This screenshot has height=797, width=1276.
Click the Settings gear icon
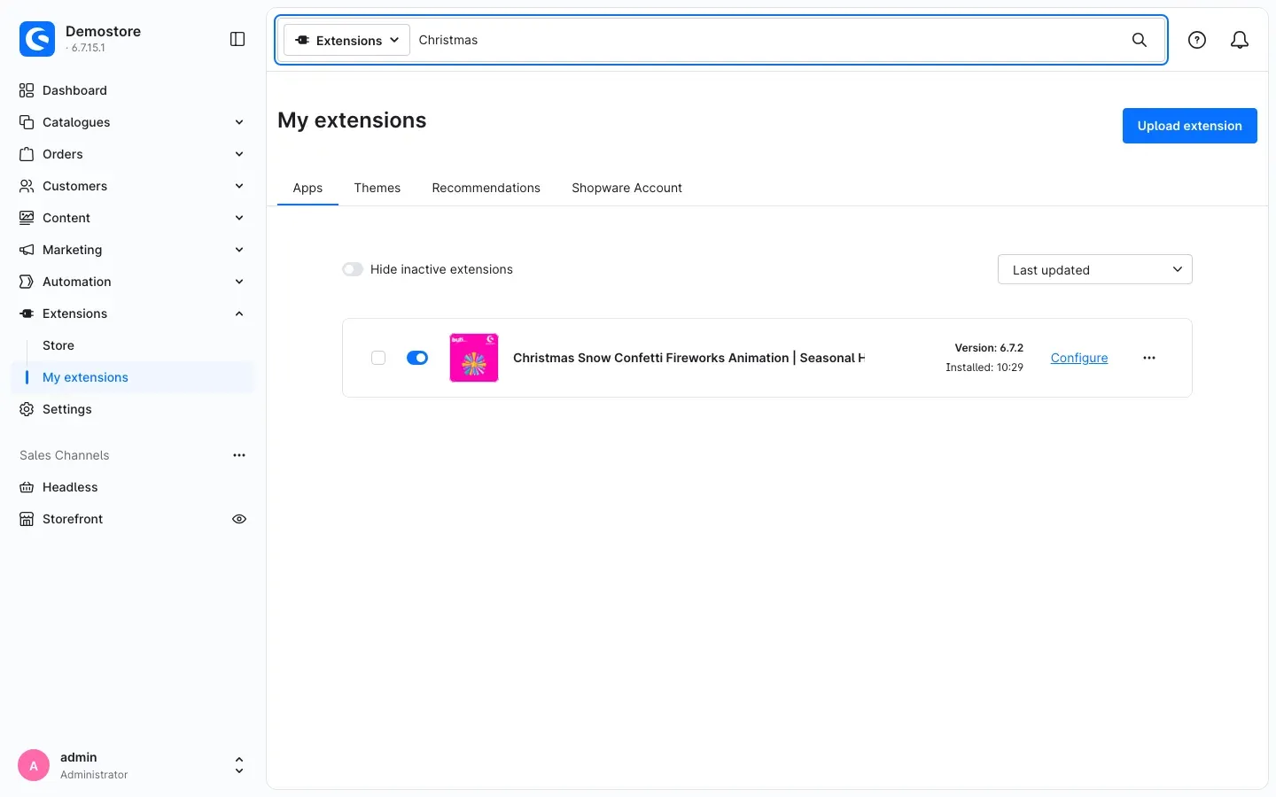click(27, 409)
